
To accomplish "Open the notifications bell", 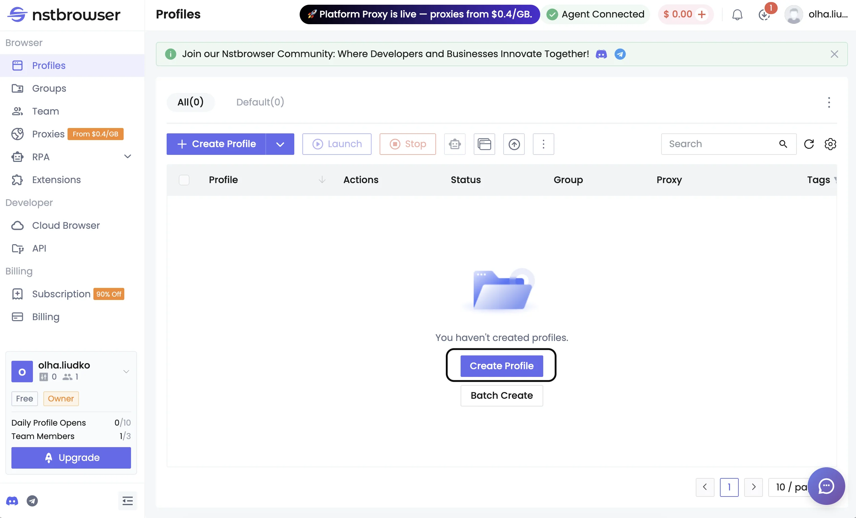I will point(737,14).
